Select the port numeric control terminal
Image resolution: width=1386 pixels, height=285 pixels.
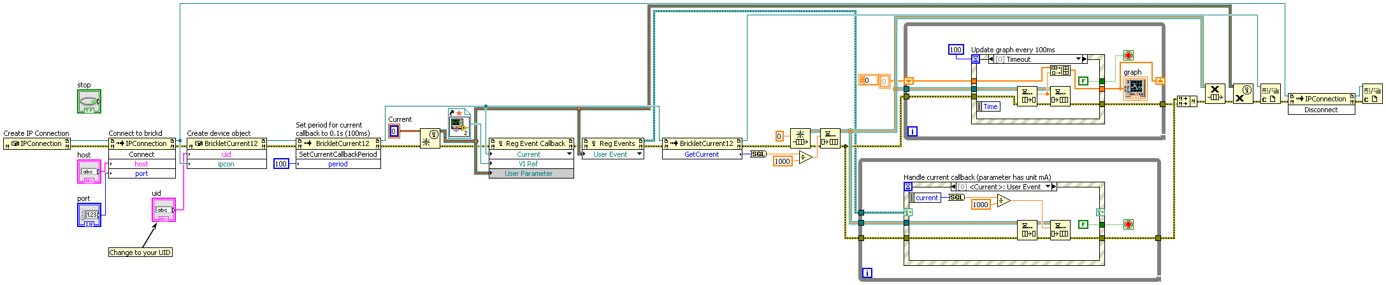click(89, 215)
